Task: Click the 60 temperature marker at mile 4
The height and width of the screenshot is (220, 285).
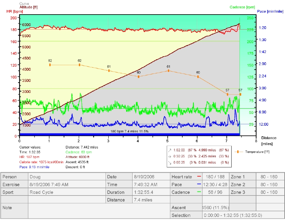Action: pos(139,77)
